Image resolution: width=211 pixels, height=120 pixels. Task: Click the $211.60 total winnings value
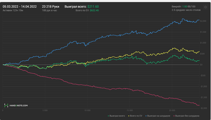93,7
